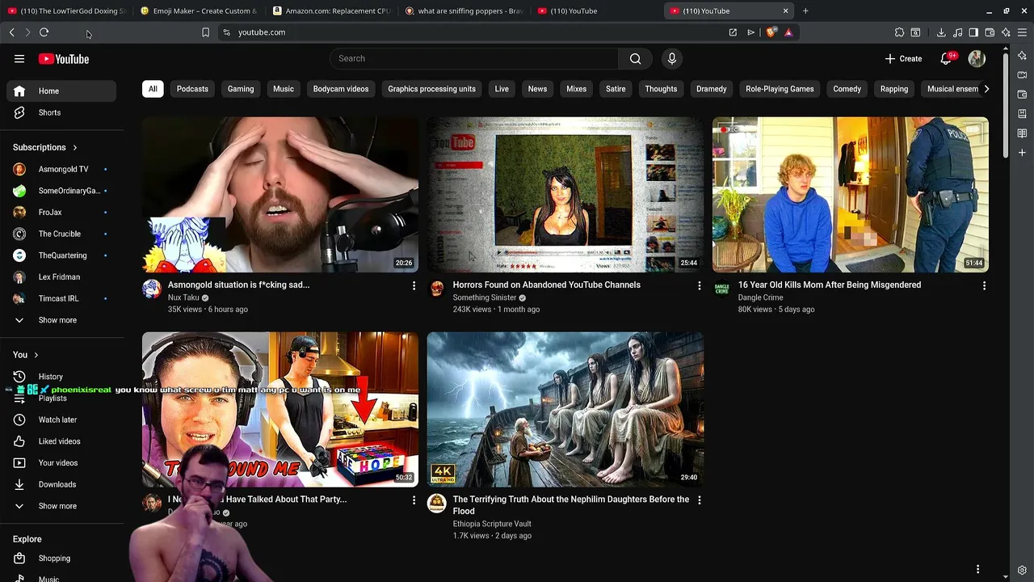Open the media control music note icon
The image size is (1034, 582).
point(957,32)
